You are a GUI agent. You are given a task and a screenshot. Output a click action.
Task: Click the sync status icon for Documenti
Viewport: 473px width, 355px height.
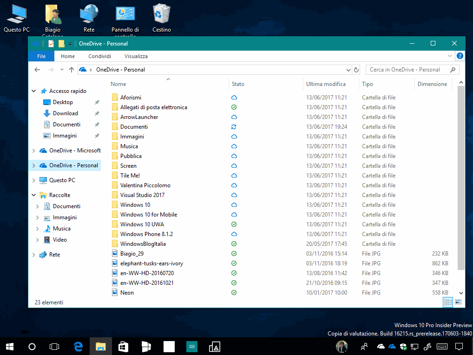(234, 127)
